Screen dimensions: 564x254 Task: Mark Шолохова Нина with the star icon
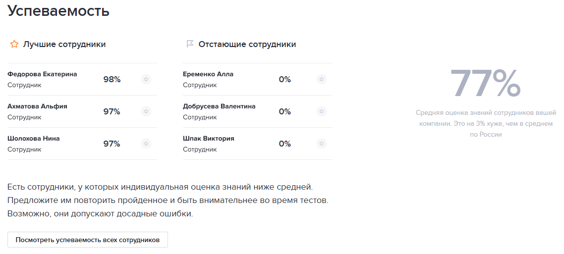(146, 144)
